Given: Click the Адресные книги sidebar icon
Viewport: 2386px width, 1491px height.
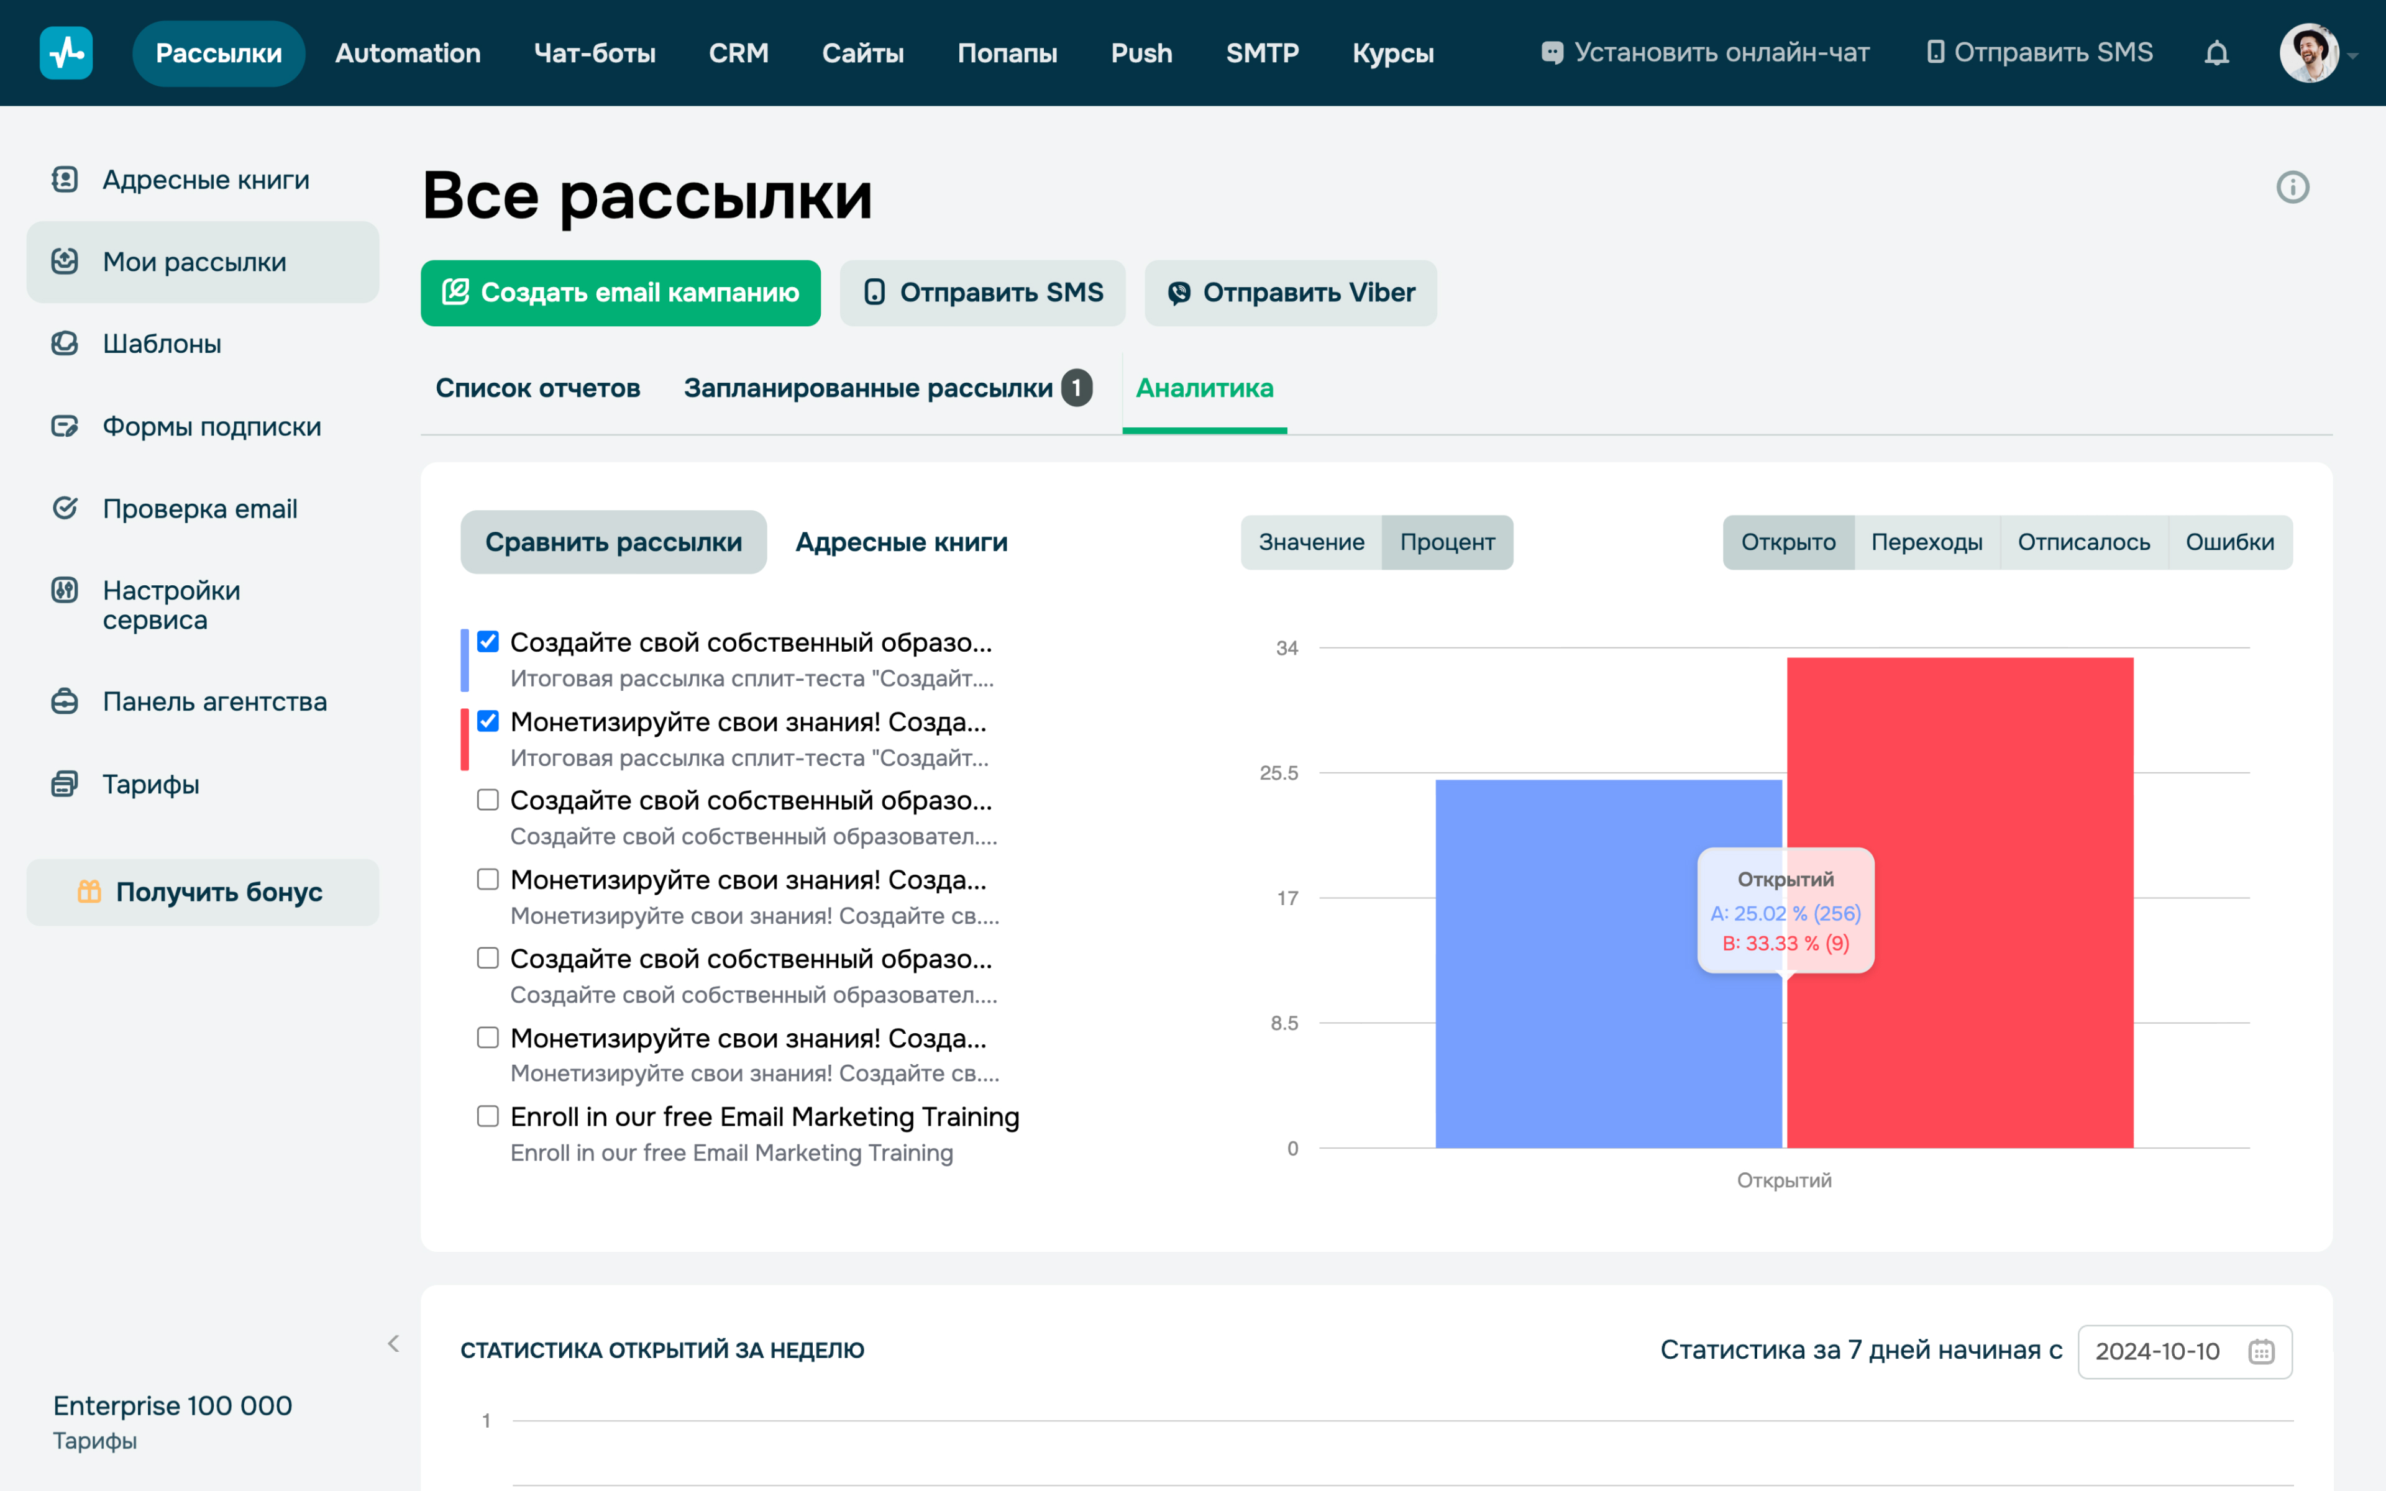Looking at the screenshot, I should point(65,180).
